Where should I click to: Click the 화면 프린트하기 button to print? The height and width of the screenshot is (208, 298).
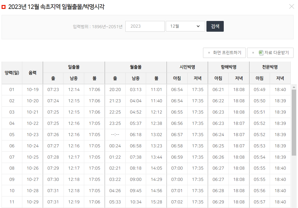[224, 53]
